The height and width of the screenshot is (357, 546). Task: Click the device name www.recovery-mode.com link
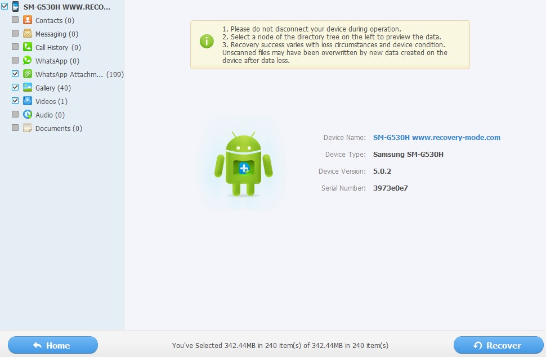[x=437, y=137]
